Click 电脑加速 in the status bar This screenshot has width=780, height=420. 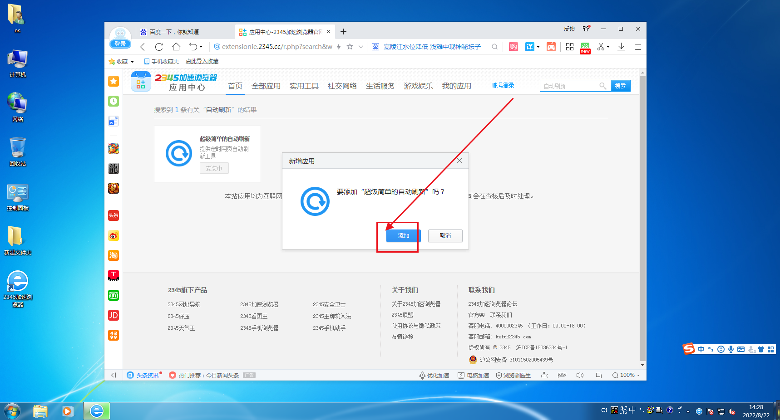(474, 375)
